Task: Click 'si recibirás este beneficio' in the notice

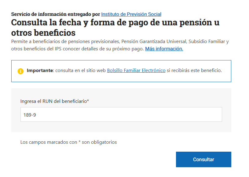Action: [194, 70]
